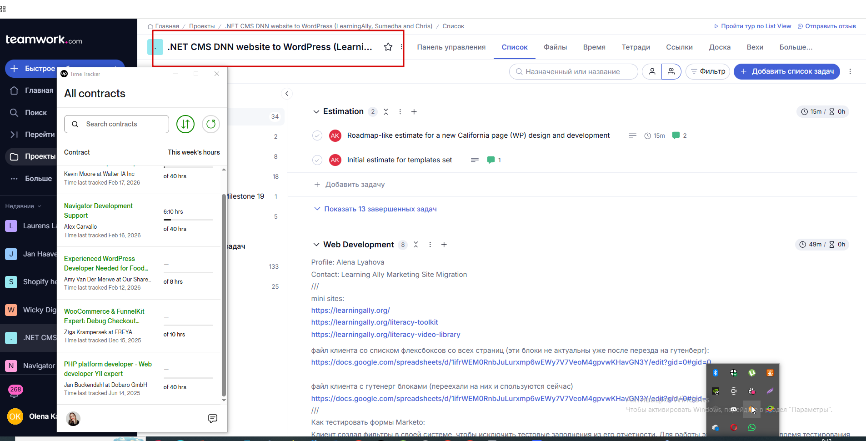Open uTorrent icon in system tray

coord(752,373)
